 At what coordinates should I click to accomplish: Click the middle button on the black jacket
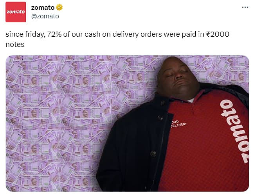click(x=160, y=117)
